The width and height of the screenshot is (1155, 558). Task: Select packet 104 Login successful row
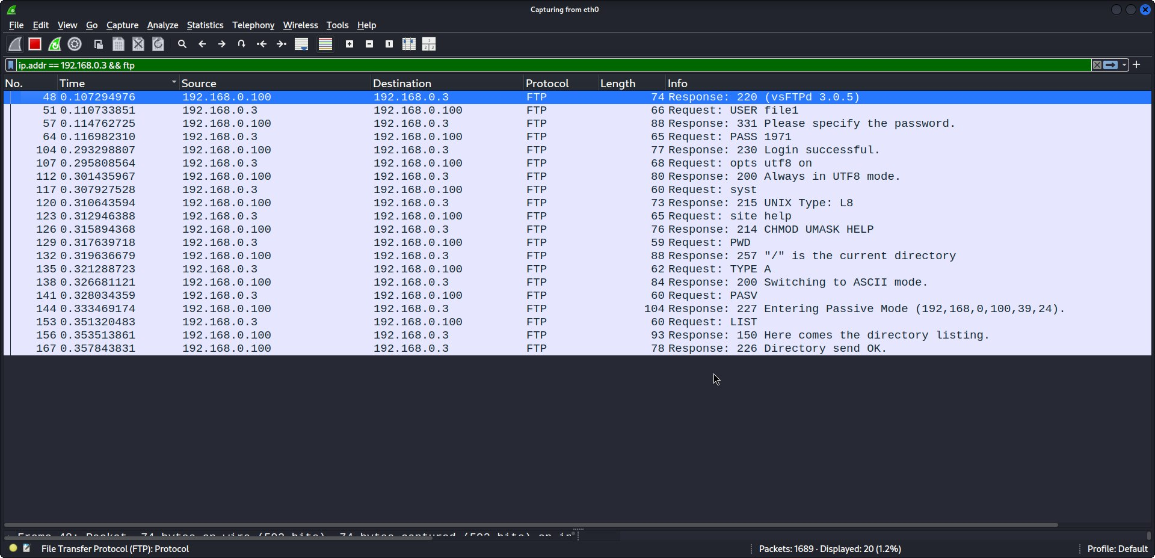pyautogui.click(x=577, y=150)
